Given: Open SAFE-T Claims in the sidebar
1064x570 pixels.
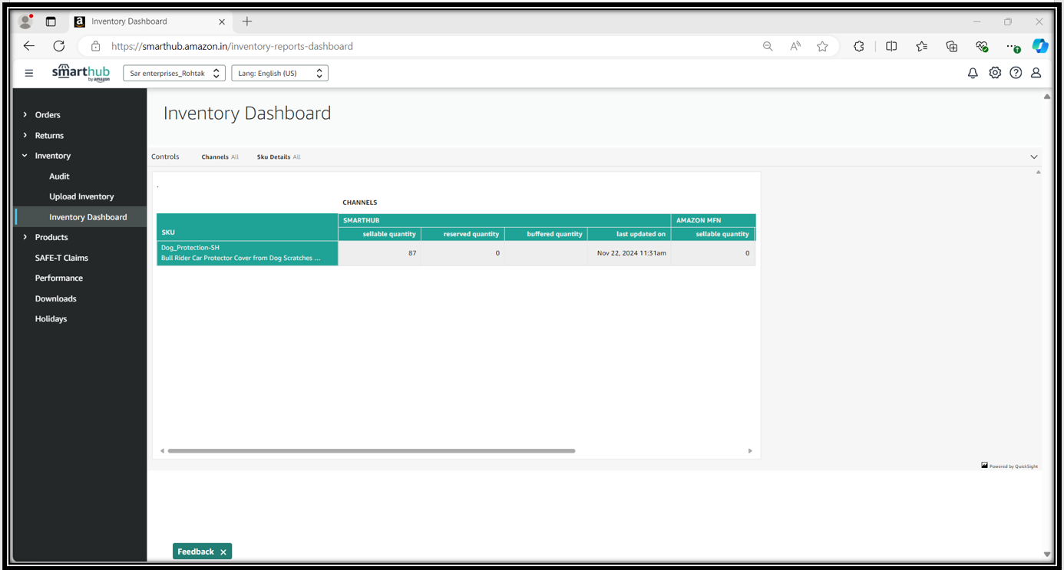Looking at the screenshot, I should 61,258.
